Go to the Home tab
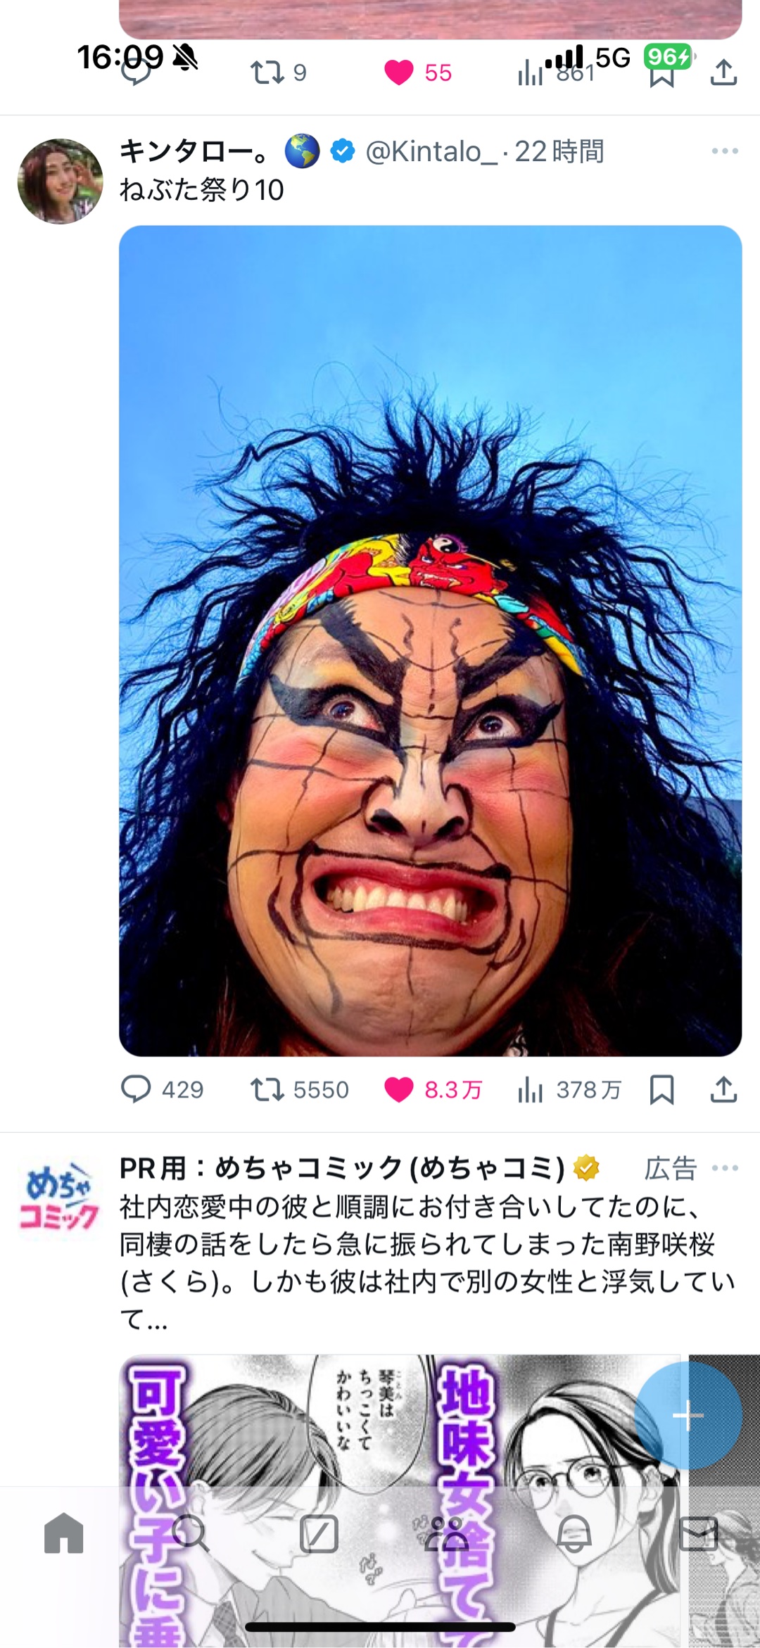This screenshot has width=760, height=1648. [63, 1533]
